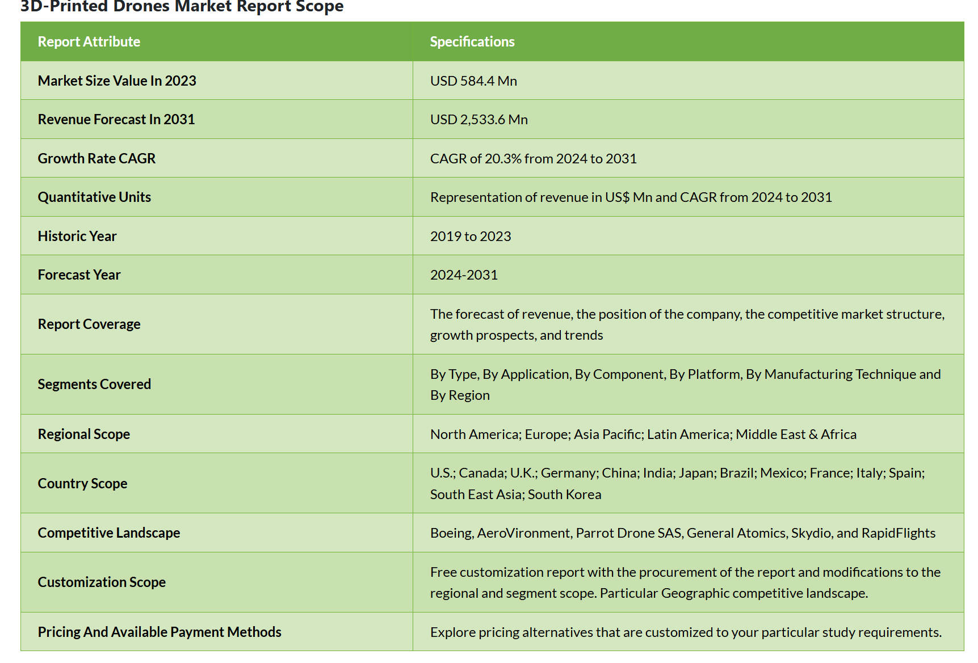Click the 'Report Attribute' column header
Viewport: 978px width, 663px height.
(89, 42)
